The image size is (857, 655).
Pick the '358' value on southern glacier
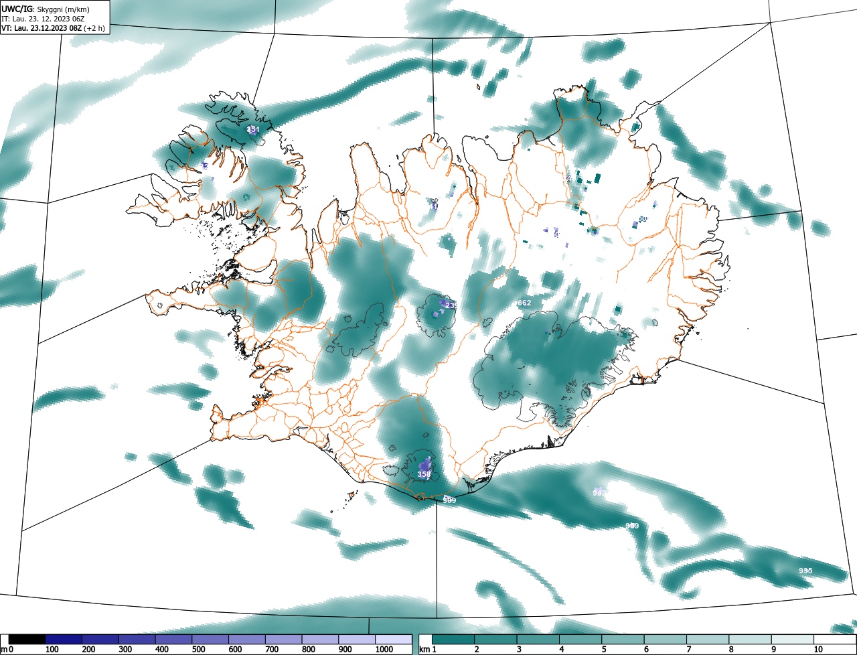424,474
